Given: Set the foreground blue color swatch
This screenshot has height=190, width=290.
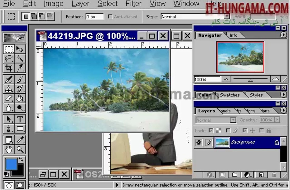Looking at the screenshot, I should (11, 164).
